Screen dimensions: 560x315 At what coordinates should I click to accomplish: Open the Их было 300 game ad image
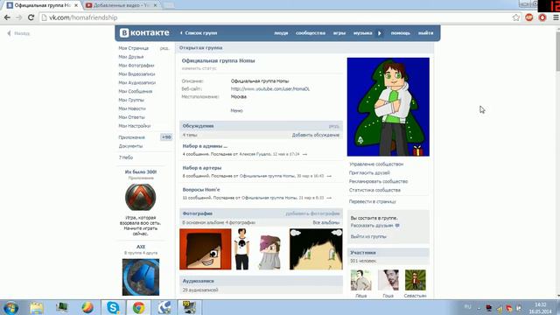click(140, 197)
